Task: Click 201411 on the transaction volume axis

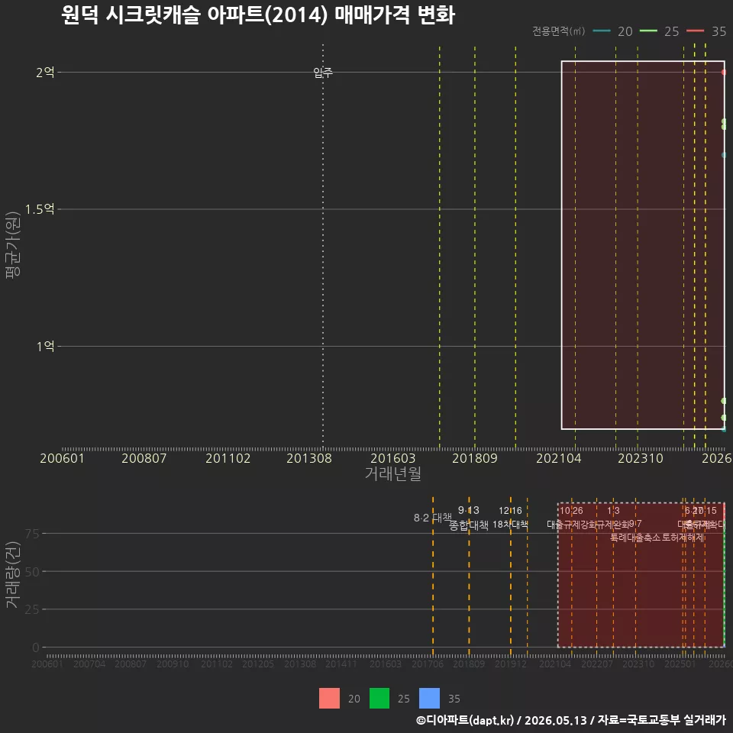Action: coord(341,664)
